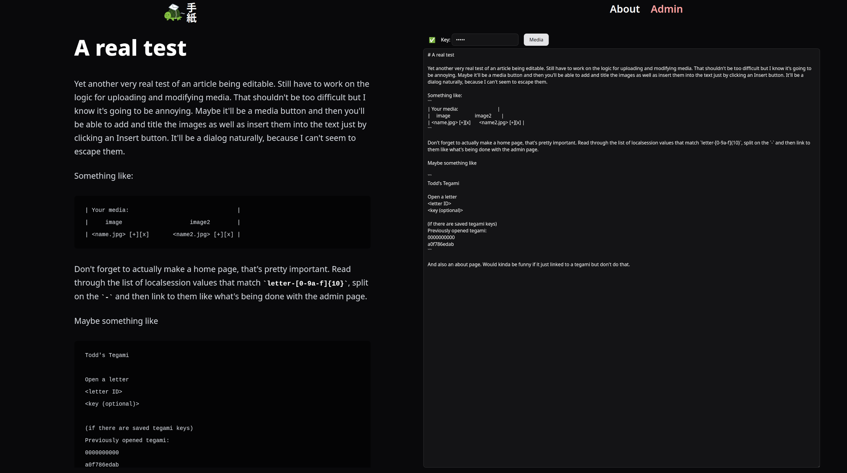Click the "Your media:" preview code block
This screenshot has width=847, height=473.
click(110, 210)
